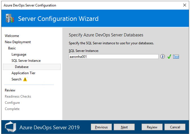Click the Test link to verify connection
The image size is (190, 134).
pos(176,57)
